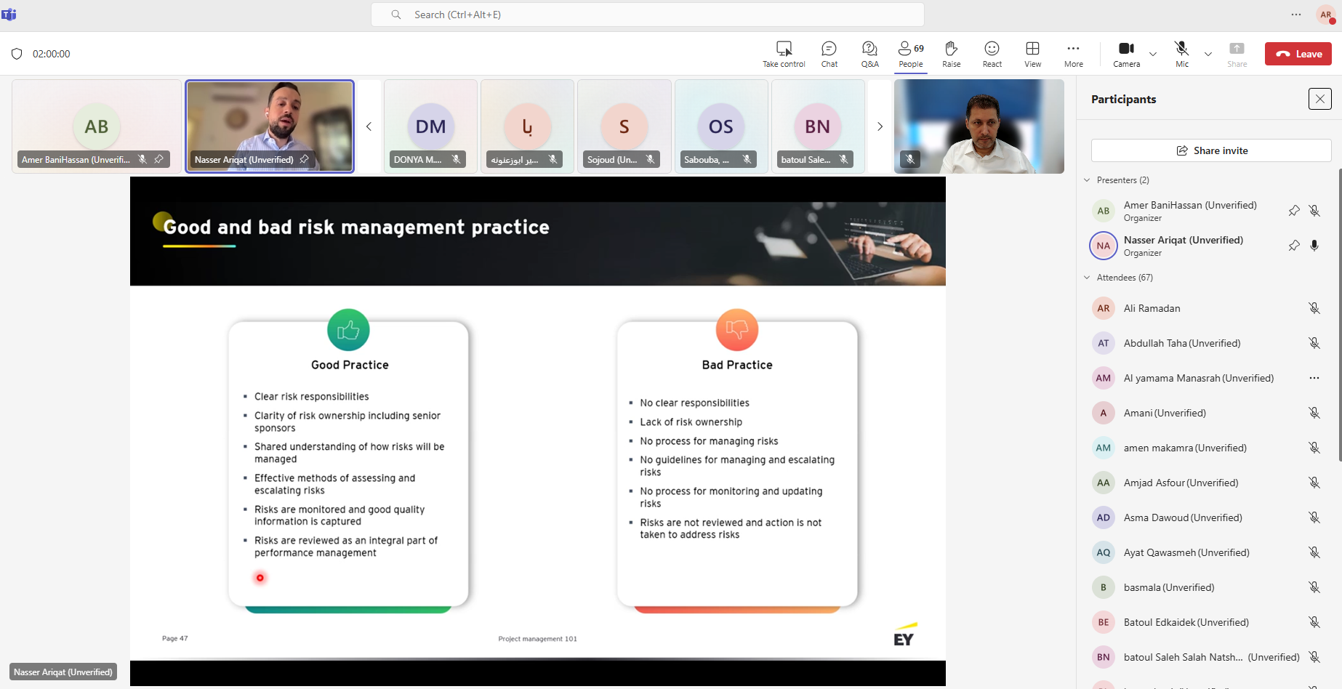Screen dimensions: 1342x689
Task: Open the Q&A panel
Action: [869, 54]
